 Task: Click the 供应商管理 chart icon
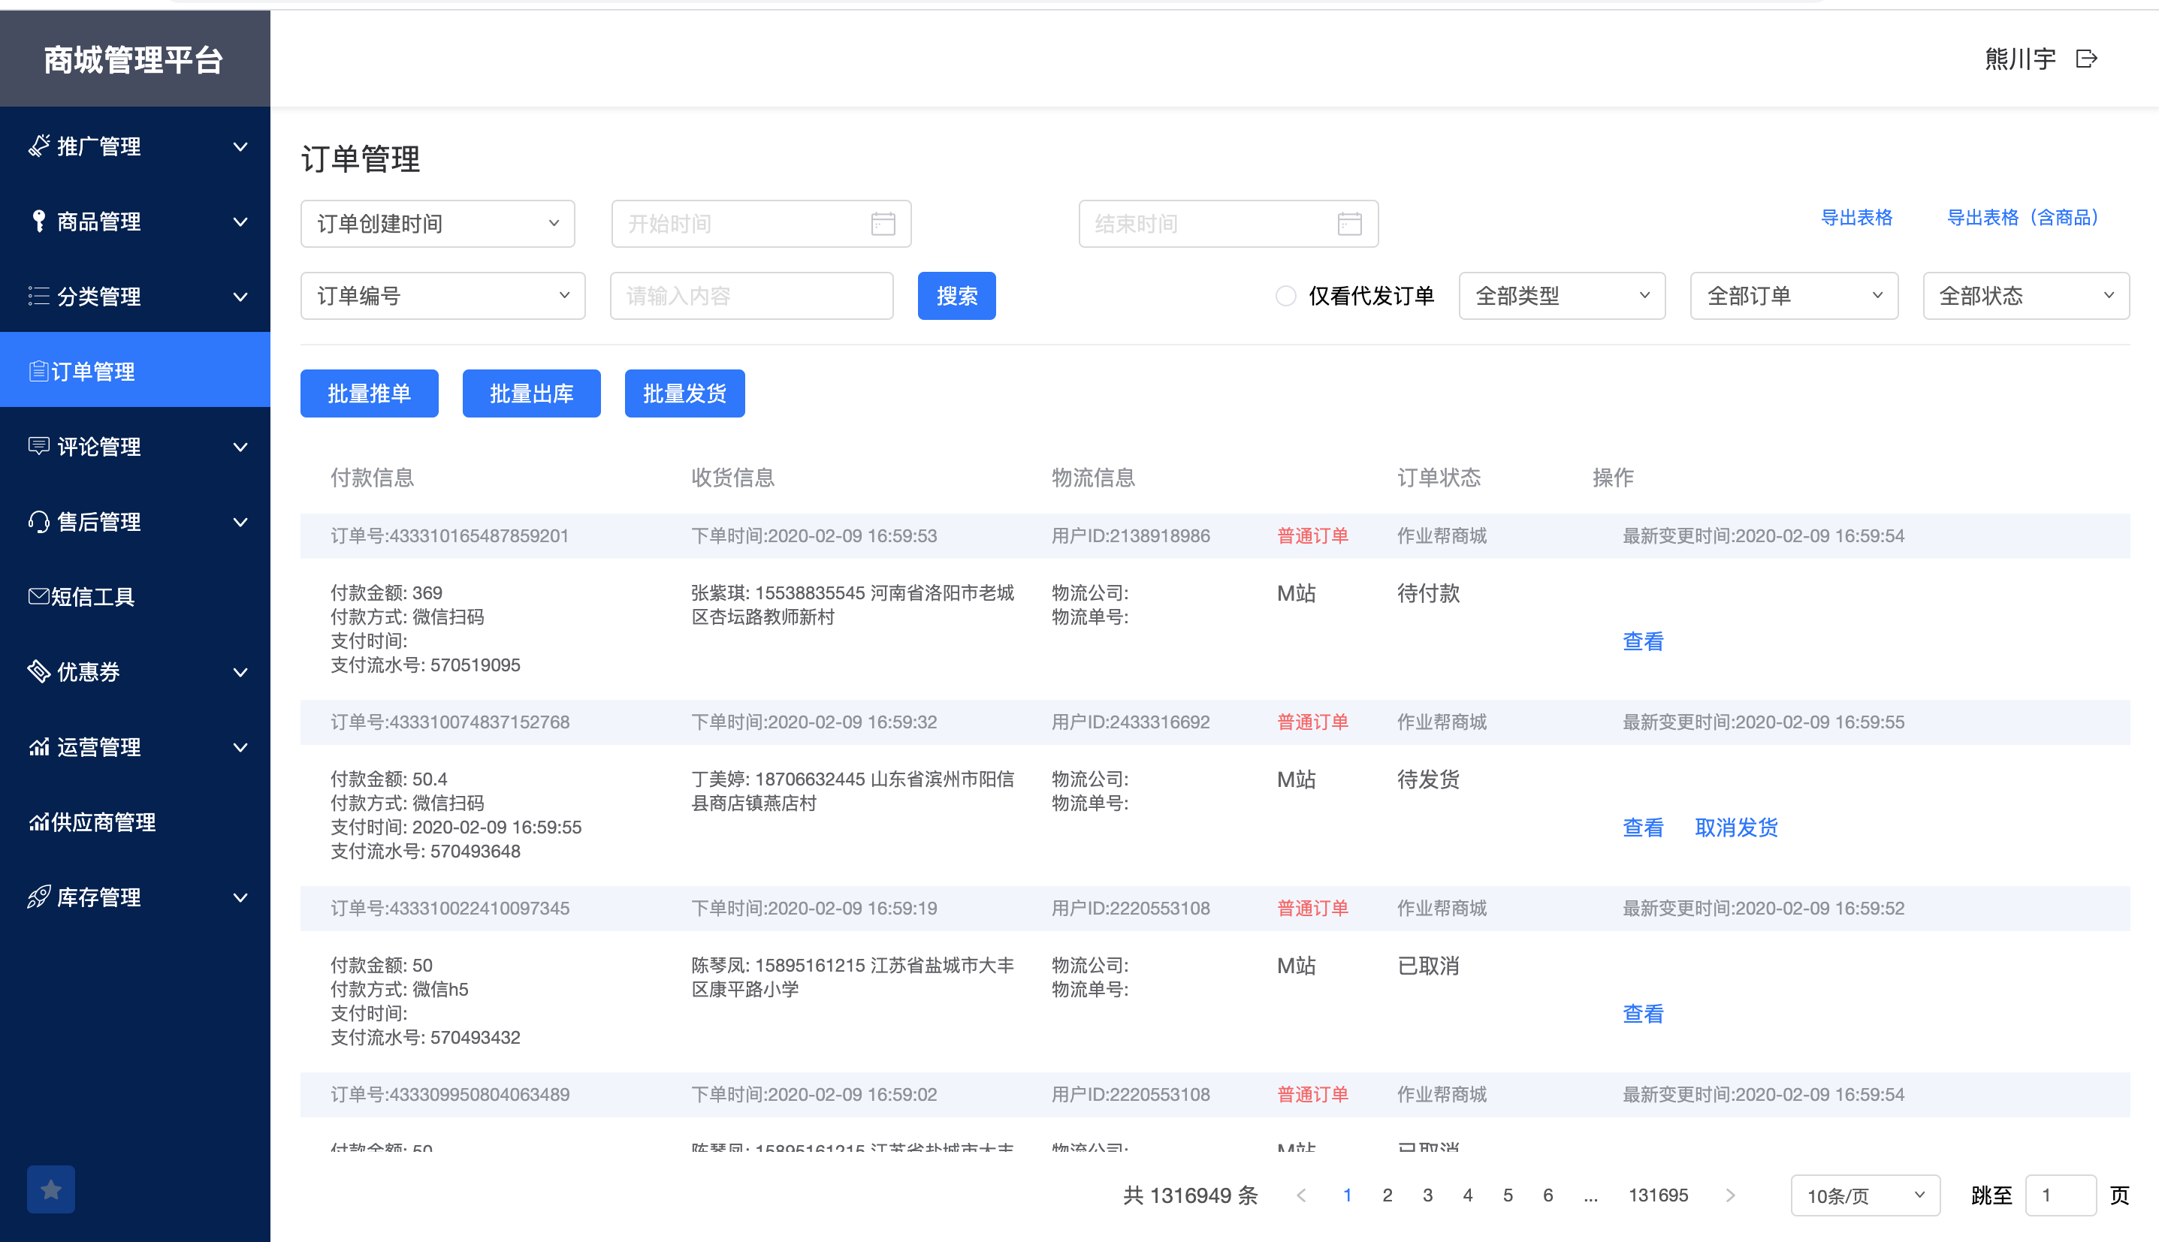(38, 821)
